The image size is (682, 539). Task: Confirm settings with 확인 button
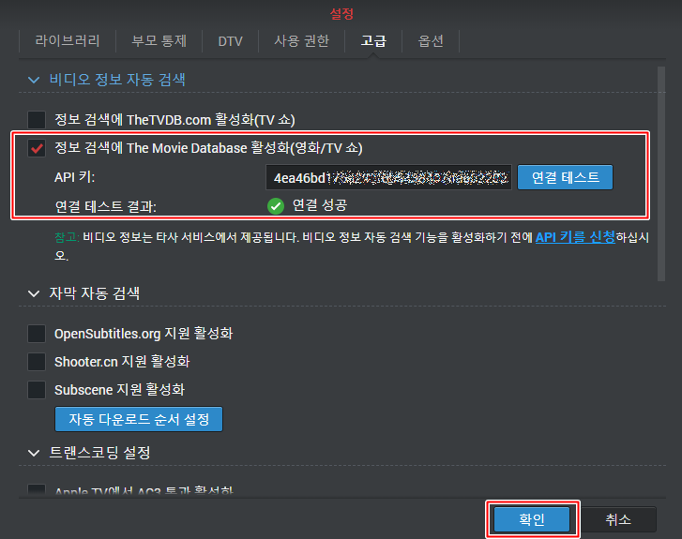(x=532, y=519)
